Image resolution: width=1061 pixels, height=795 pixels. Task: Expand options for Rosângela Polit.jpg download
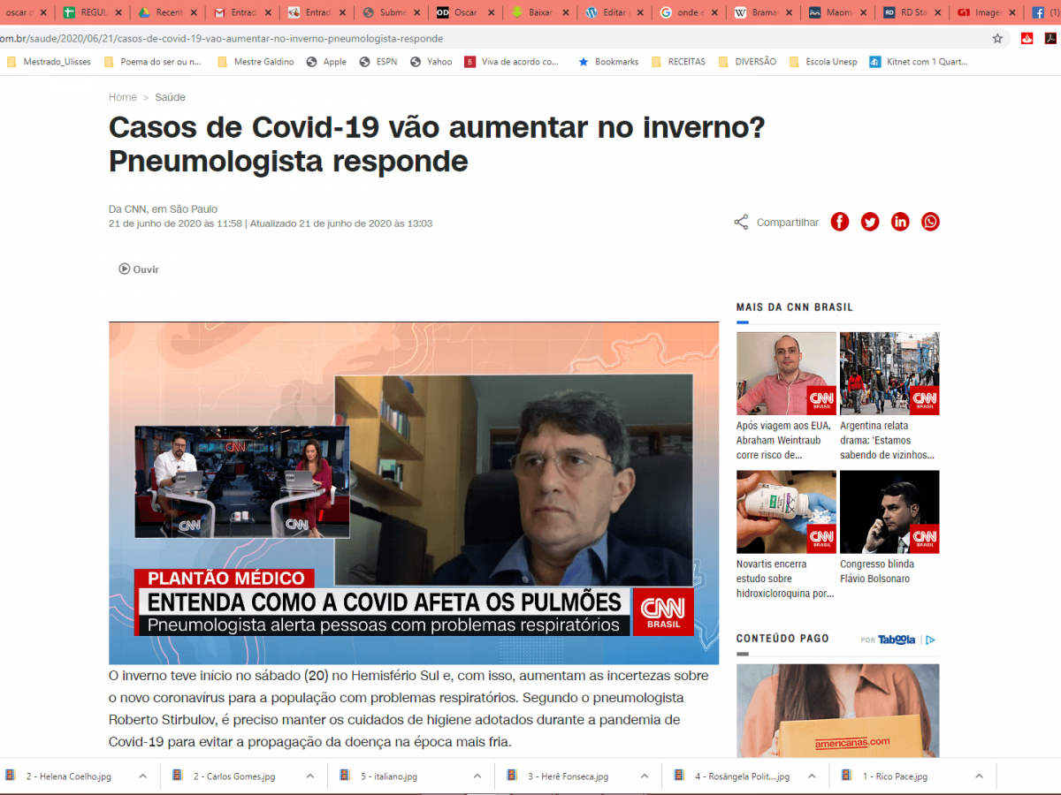pos(812,776)
